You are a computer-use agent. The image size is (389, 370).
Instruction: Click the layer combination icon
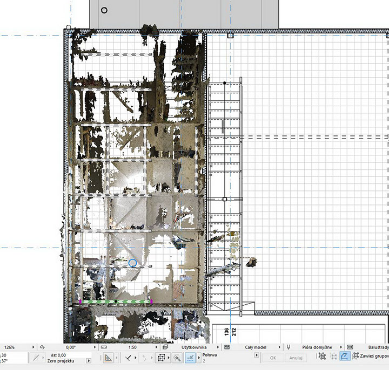click(165, 347)
